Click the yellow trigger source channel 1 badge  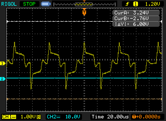(135, 4)
